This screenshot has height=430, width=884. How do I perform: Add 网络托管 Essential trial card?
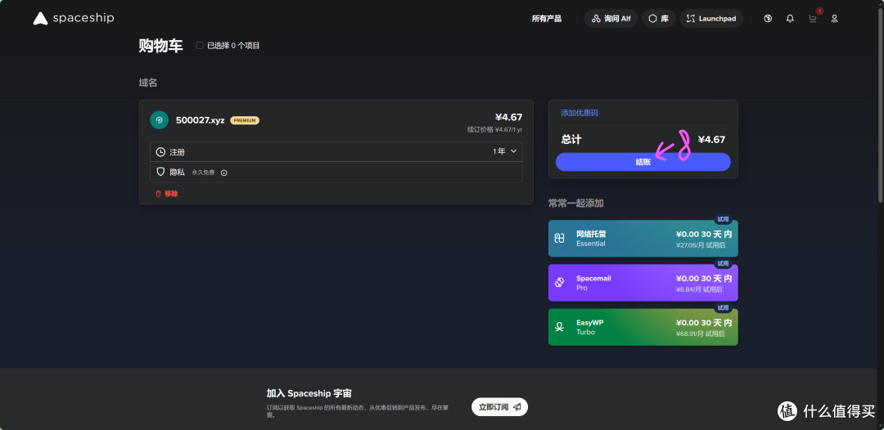(643, 239)
